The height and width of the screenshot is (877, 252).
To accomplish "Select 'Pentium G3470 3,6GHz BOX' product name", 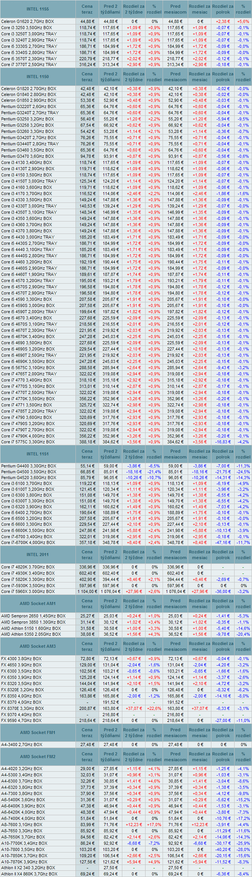I will click(27, 156).
